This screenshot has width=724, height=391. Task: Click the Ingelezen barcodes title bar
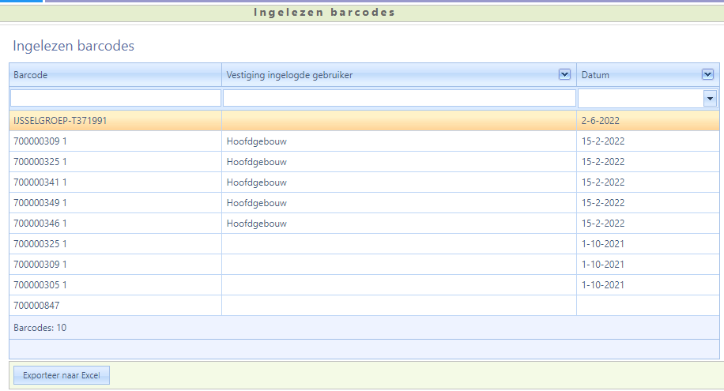324,13
